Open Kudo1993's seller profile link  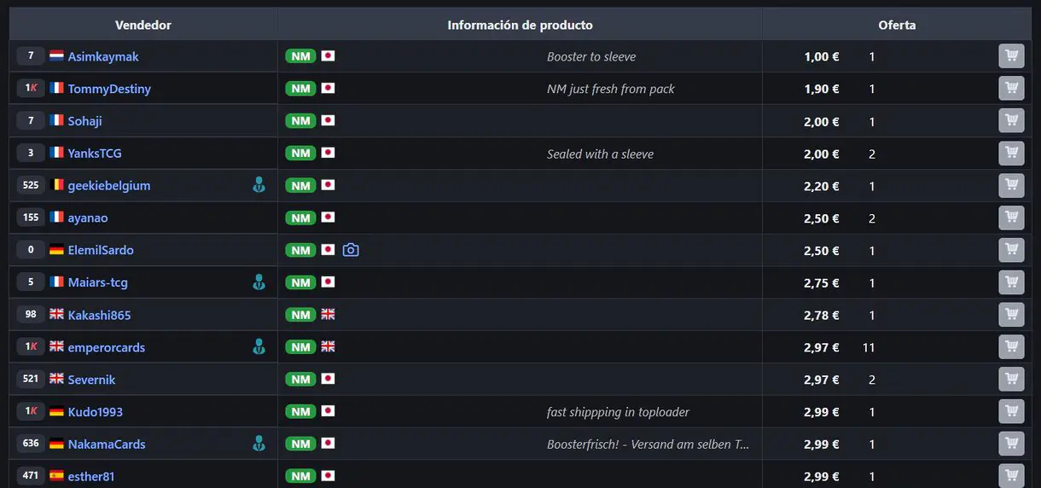(96, 412)
